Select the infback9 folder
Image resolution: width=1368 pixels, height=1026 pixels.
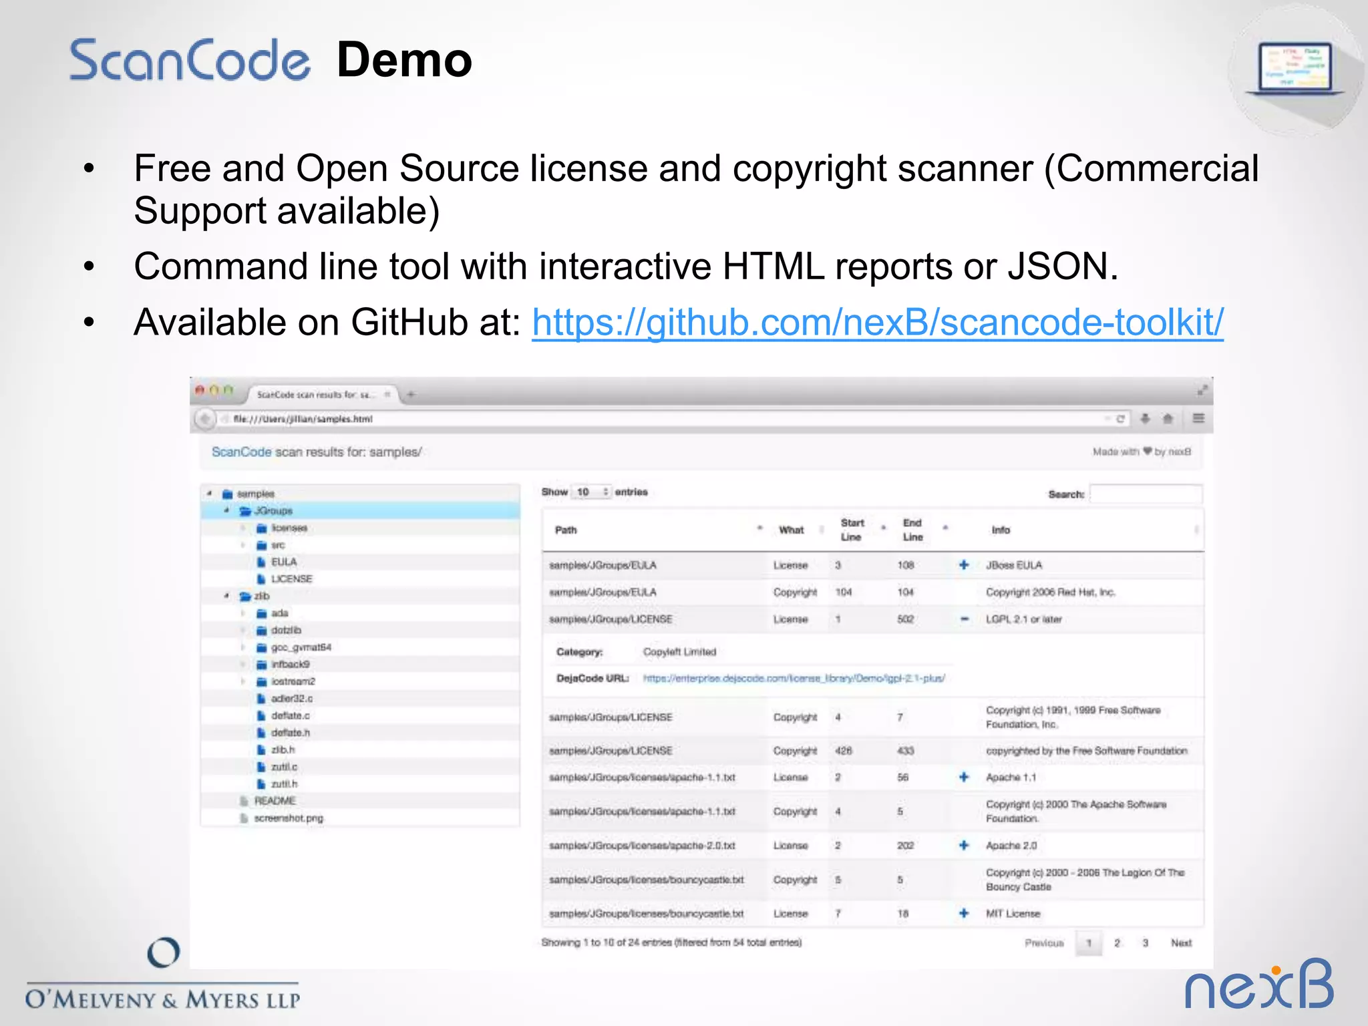(290, 664)
